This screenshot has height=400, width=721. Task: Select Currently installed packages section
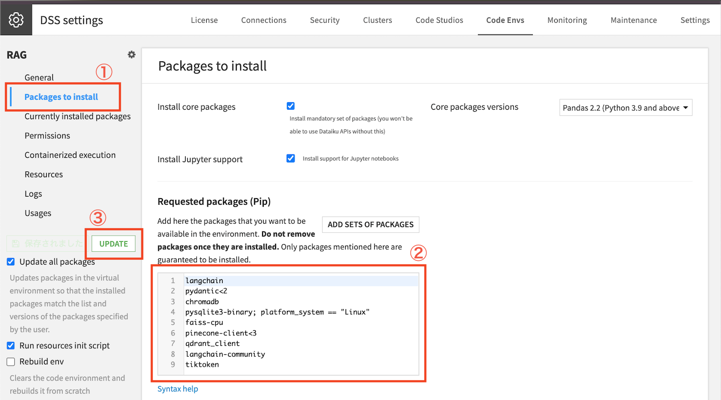(x=77, y=116)
